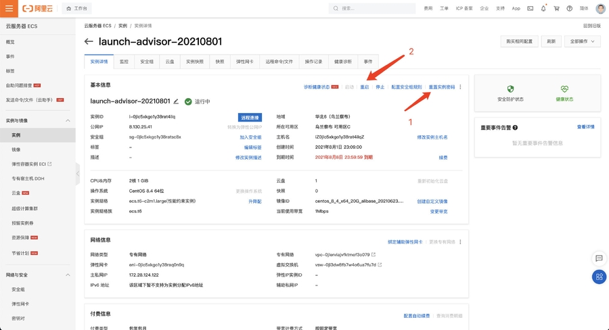Expand the 全部操作 dropdown
The image size is (609, 330).
[582, 41]
